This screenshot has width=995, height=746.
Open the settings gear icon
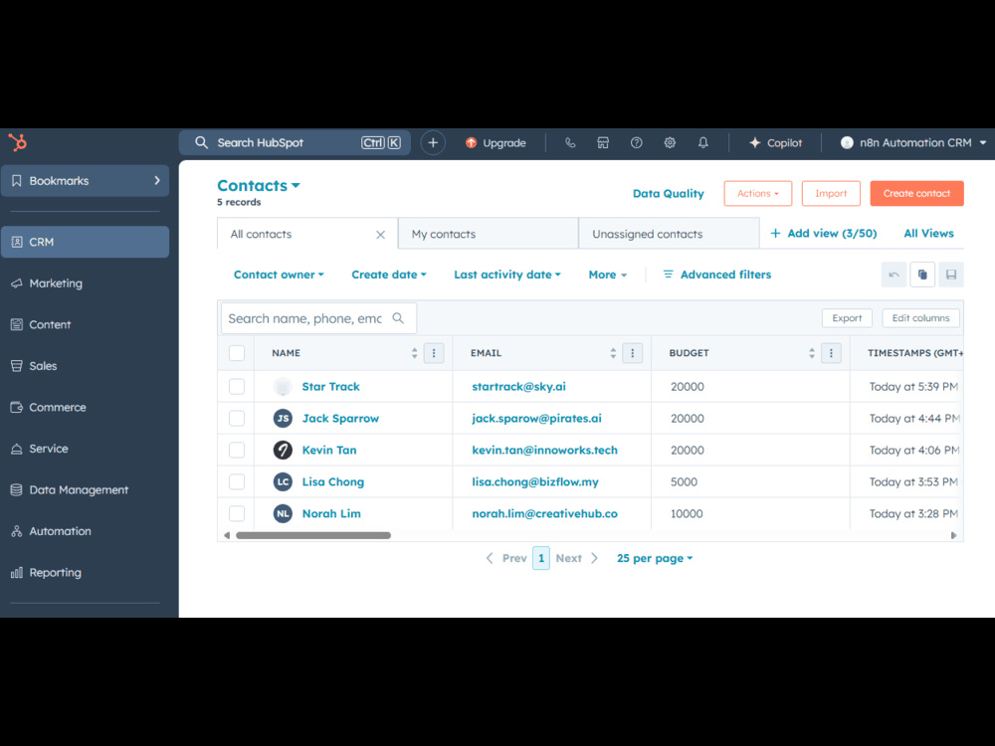(670, 142)
